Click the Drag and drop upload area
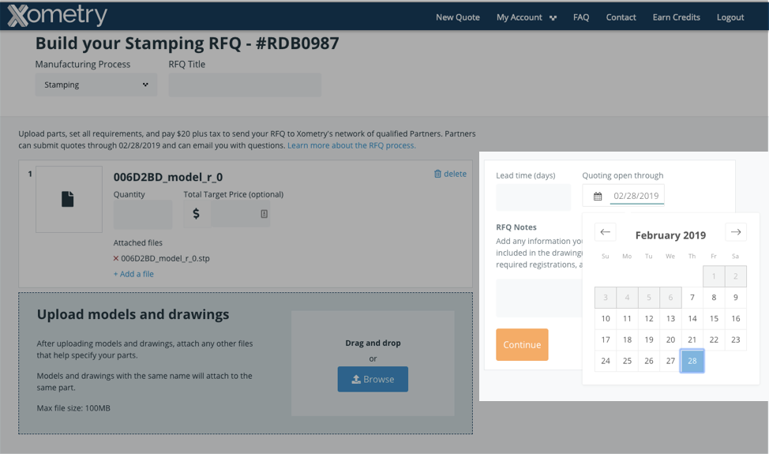Image resolution: width=769 pixels, height=454 pixels. (x=373, y=363)
